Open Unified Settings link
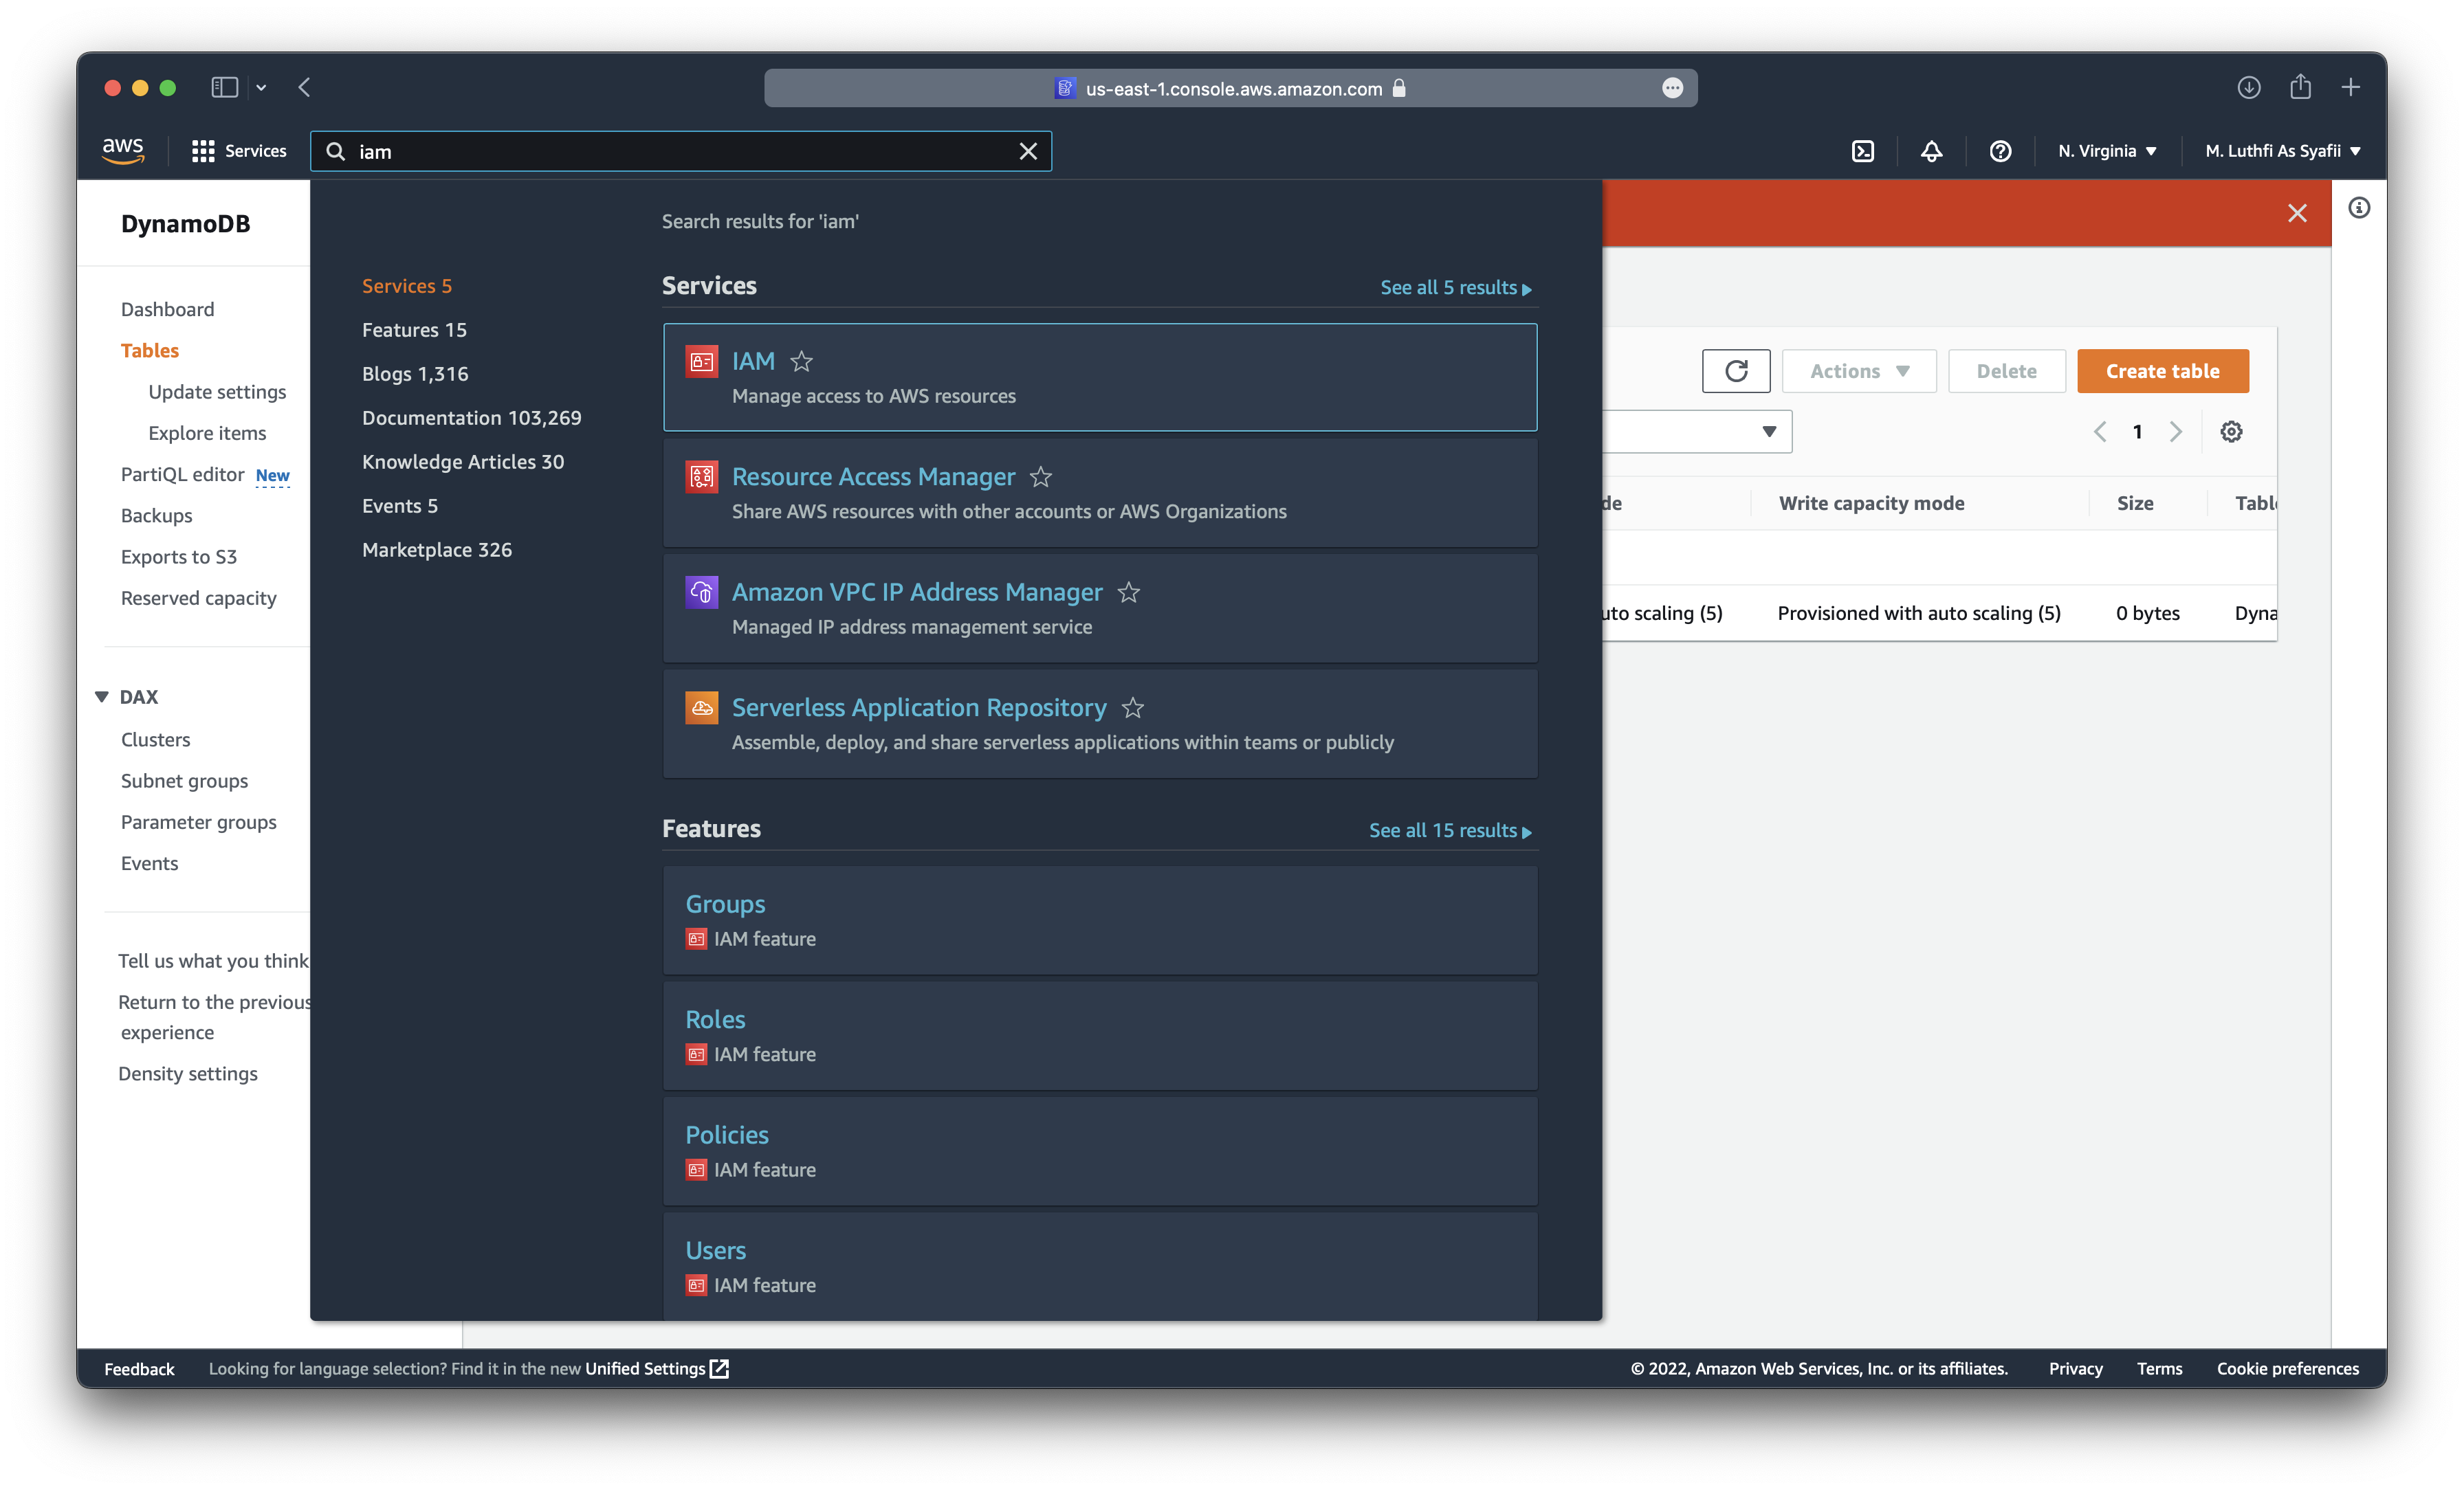 click(656, 1368)
